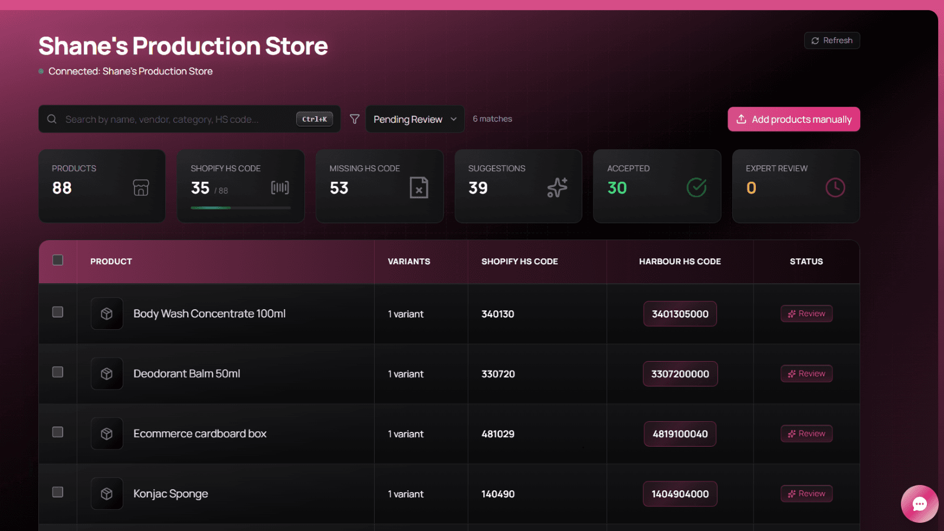This screenshot has width=944, height=531.
Task: Click Harbour HS code 1404904000
Action: tap(680, 494)
